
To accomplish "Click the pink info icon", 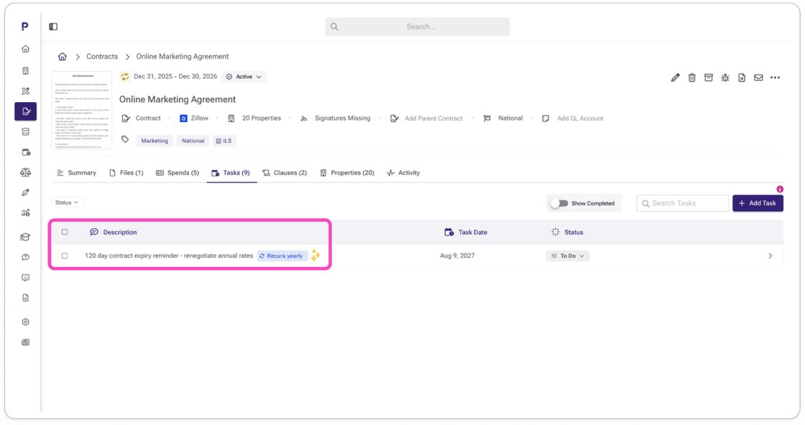I will [x=780, y=190].
